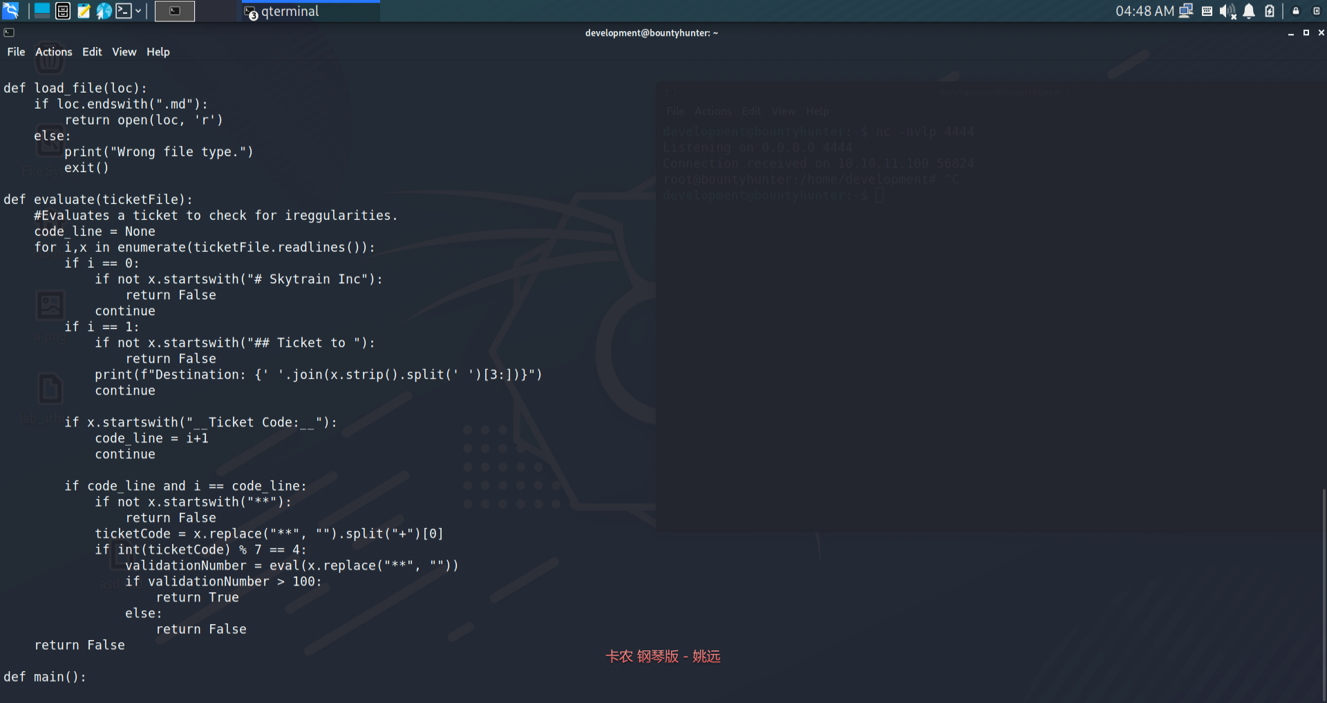
Task: Open the Help menu
Action: point(158,52)
